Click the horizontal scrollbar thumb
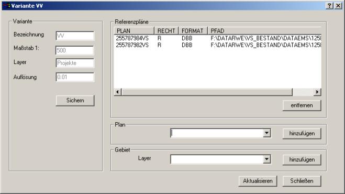 tap(207, 92)
